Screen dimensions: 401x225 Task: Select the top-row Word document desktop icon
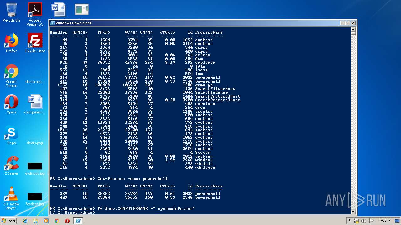pos(59,10)
